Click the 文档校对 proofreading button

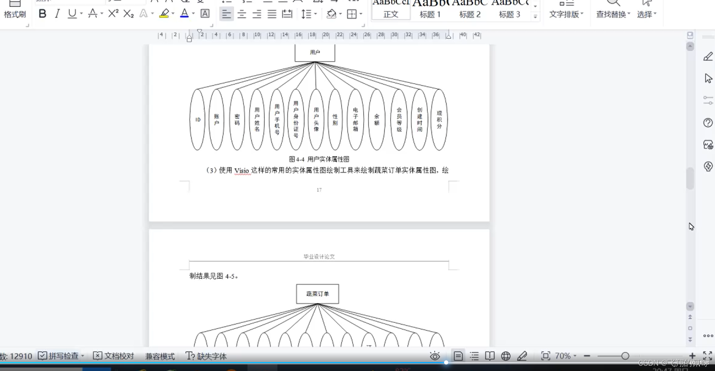point(114,356)
